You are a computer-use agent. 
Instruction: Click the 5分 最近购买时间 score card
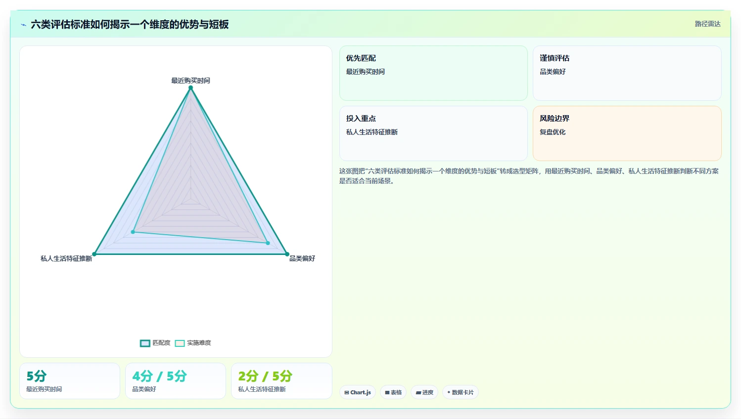pos(70,381)
